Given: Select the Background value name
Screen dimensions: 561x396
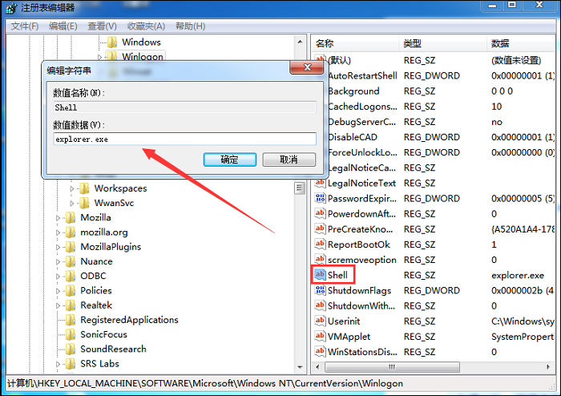Looking at the screenshot, I should coord(353,91).
